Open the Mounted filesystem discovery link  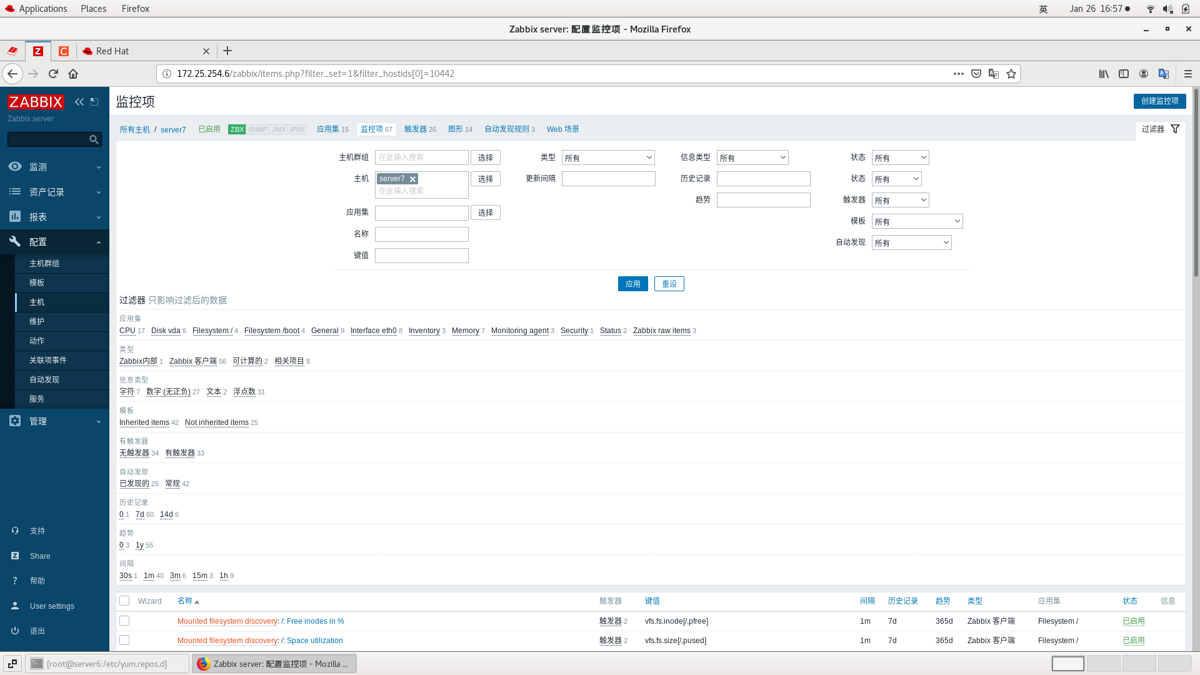226,621
